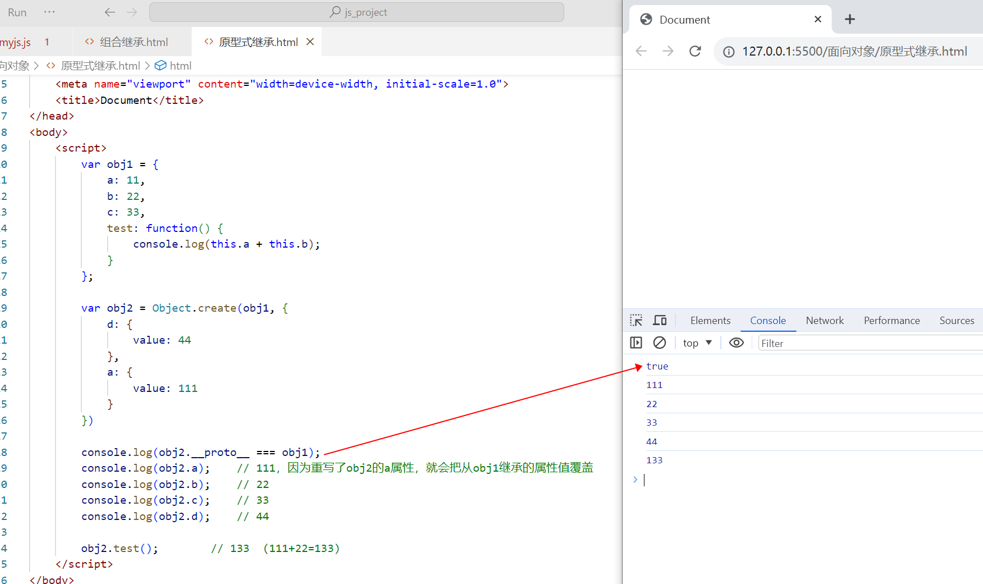Click the Object.create(obj1 line

[x=185, y=308]
